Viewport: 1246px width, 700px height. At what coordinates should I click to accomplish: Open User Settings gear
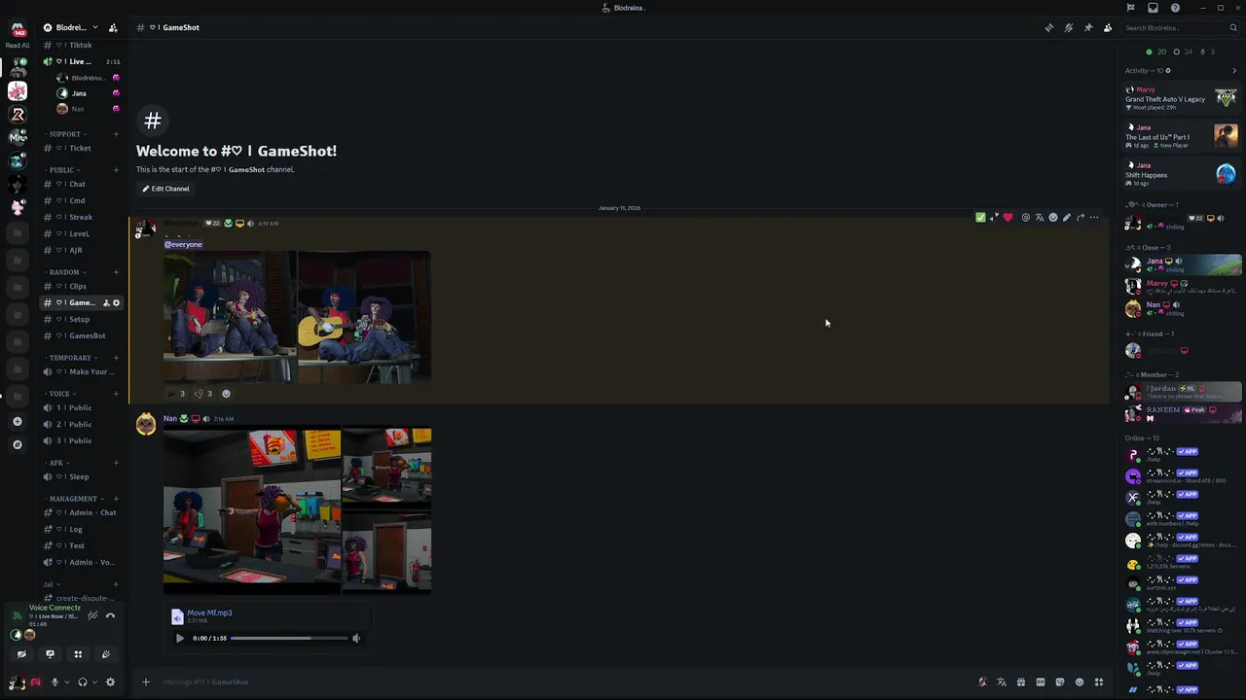110,682
